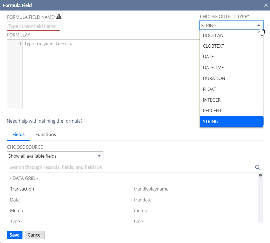270x243 pixels.
Task: Click the memo field ID
Action: point(140,210)
